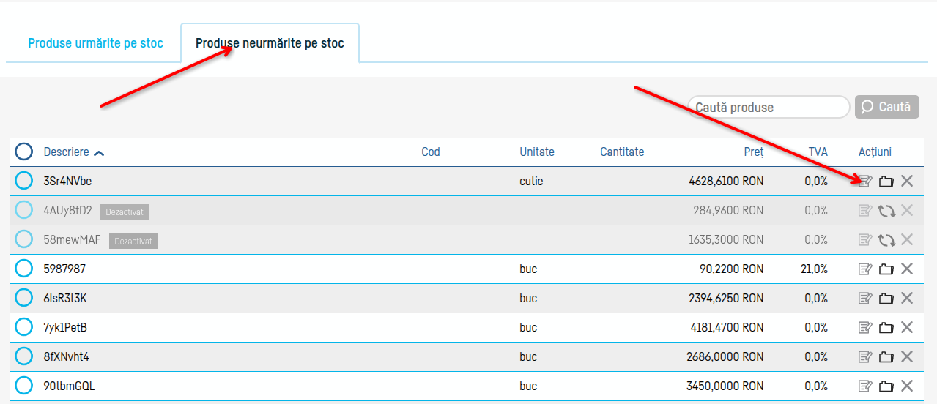Sort table by Descriere column
Viewport: 937px width, 404px height.
click(x=67, y=152)
